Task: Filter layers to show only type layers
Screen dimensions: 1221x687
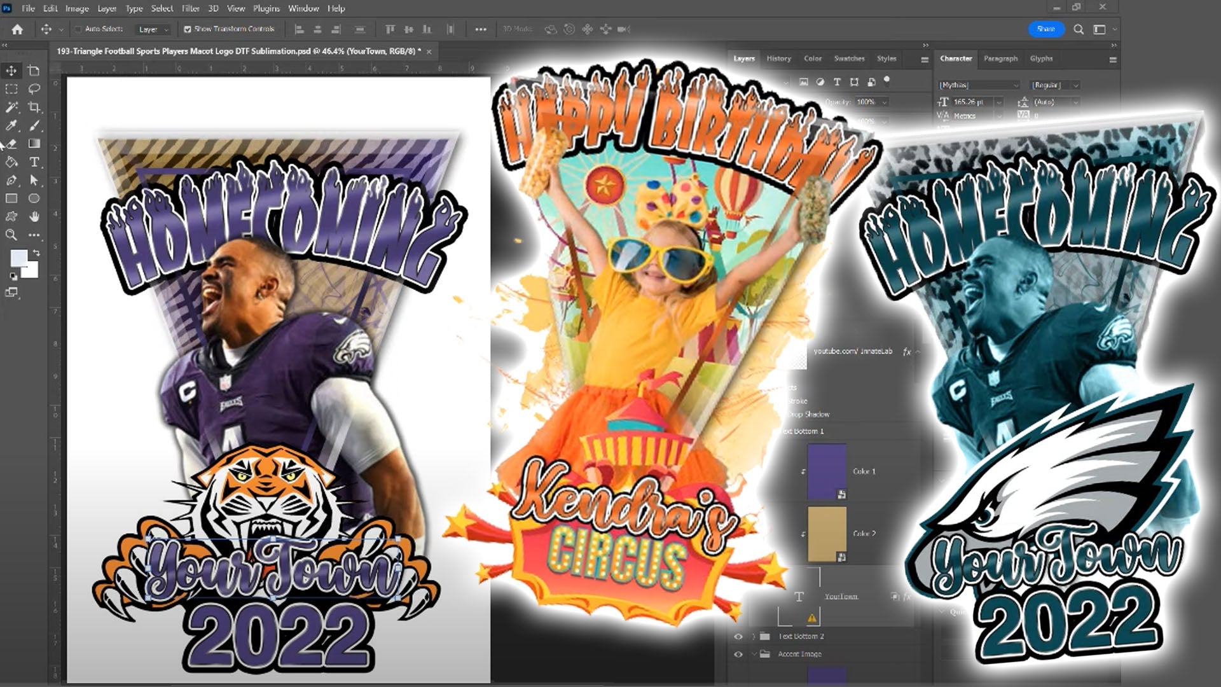Action: point(837,82)
